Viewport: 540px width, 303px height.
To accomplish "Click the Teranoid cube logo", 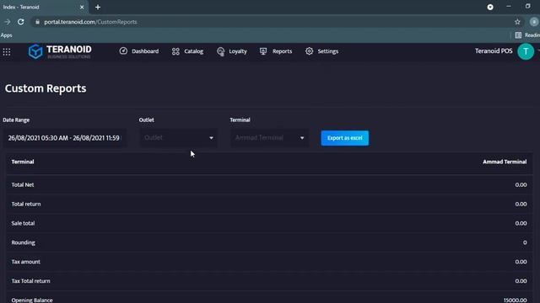I will [x=35, y=51].
